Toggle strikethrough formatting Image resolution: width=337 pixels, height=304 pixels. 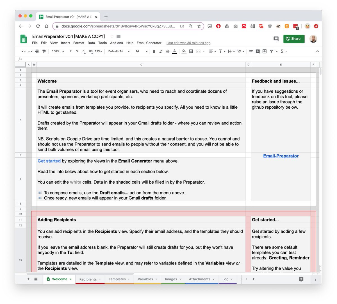(x=168, y=52)
